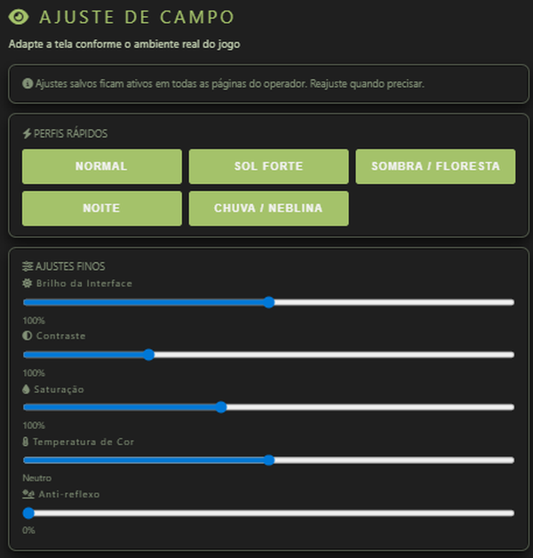Click the Anti-reflexo slider handle at 0%

coord(28,513)
